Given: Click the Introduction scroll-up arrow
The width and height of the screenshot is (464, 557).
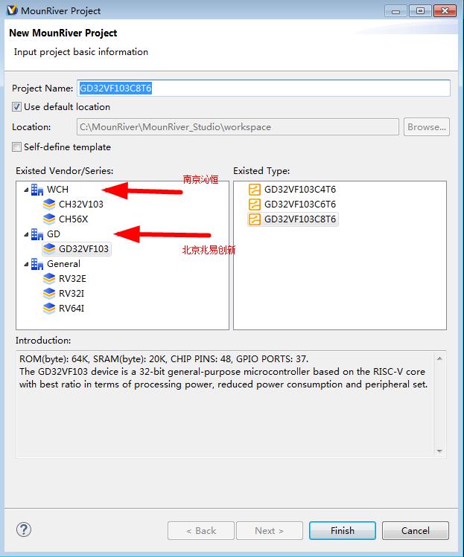Looking at the screenshot, I should pyautogui.click(x=439, y=358).
